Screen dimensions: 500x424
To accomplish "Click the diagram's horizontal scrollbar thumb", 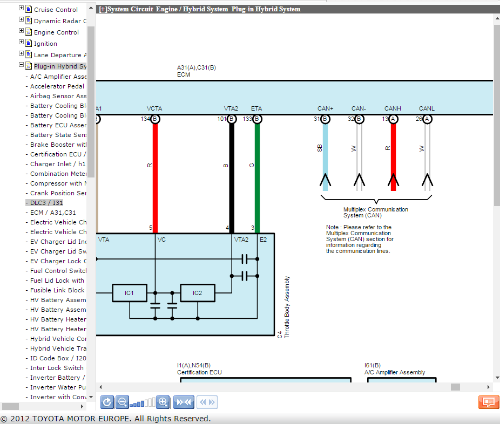I will [455, 387].
